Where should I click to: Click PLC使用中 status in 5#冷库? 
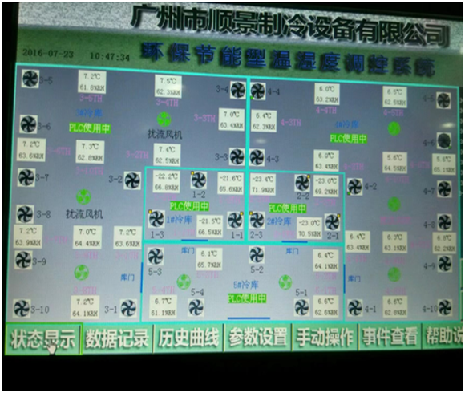(x=247, y=298)
